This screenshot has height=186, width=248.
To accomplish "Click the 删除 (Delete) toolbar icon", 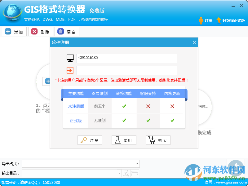I will 34,31.
